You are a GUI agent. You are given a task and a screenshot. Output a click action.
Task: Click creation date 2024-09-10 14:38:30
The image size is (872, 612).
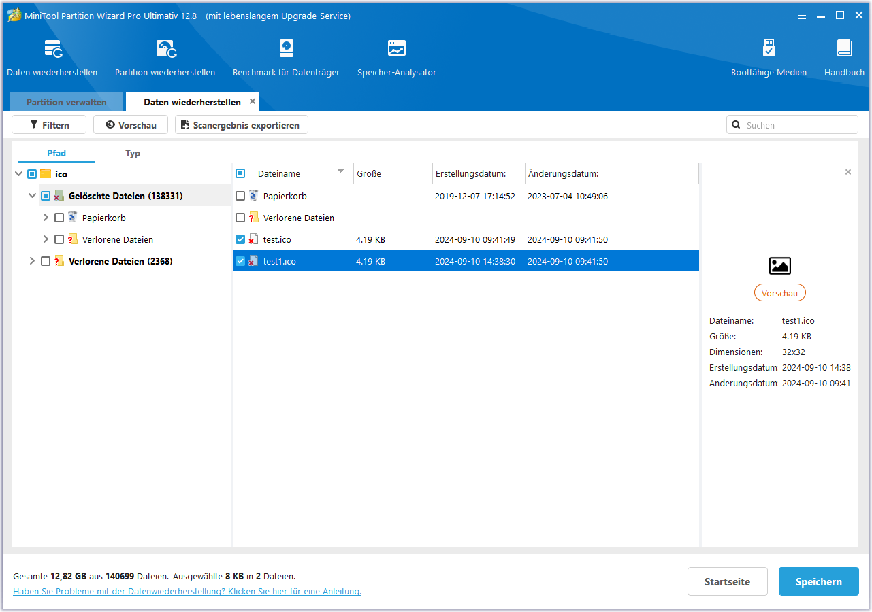pyautogui.click(x=475, y=262)
